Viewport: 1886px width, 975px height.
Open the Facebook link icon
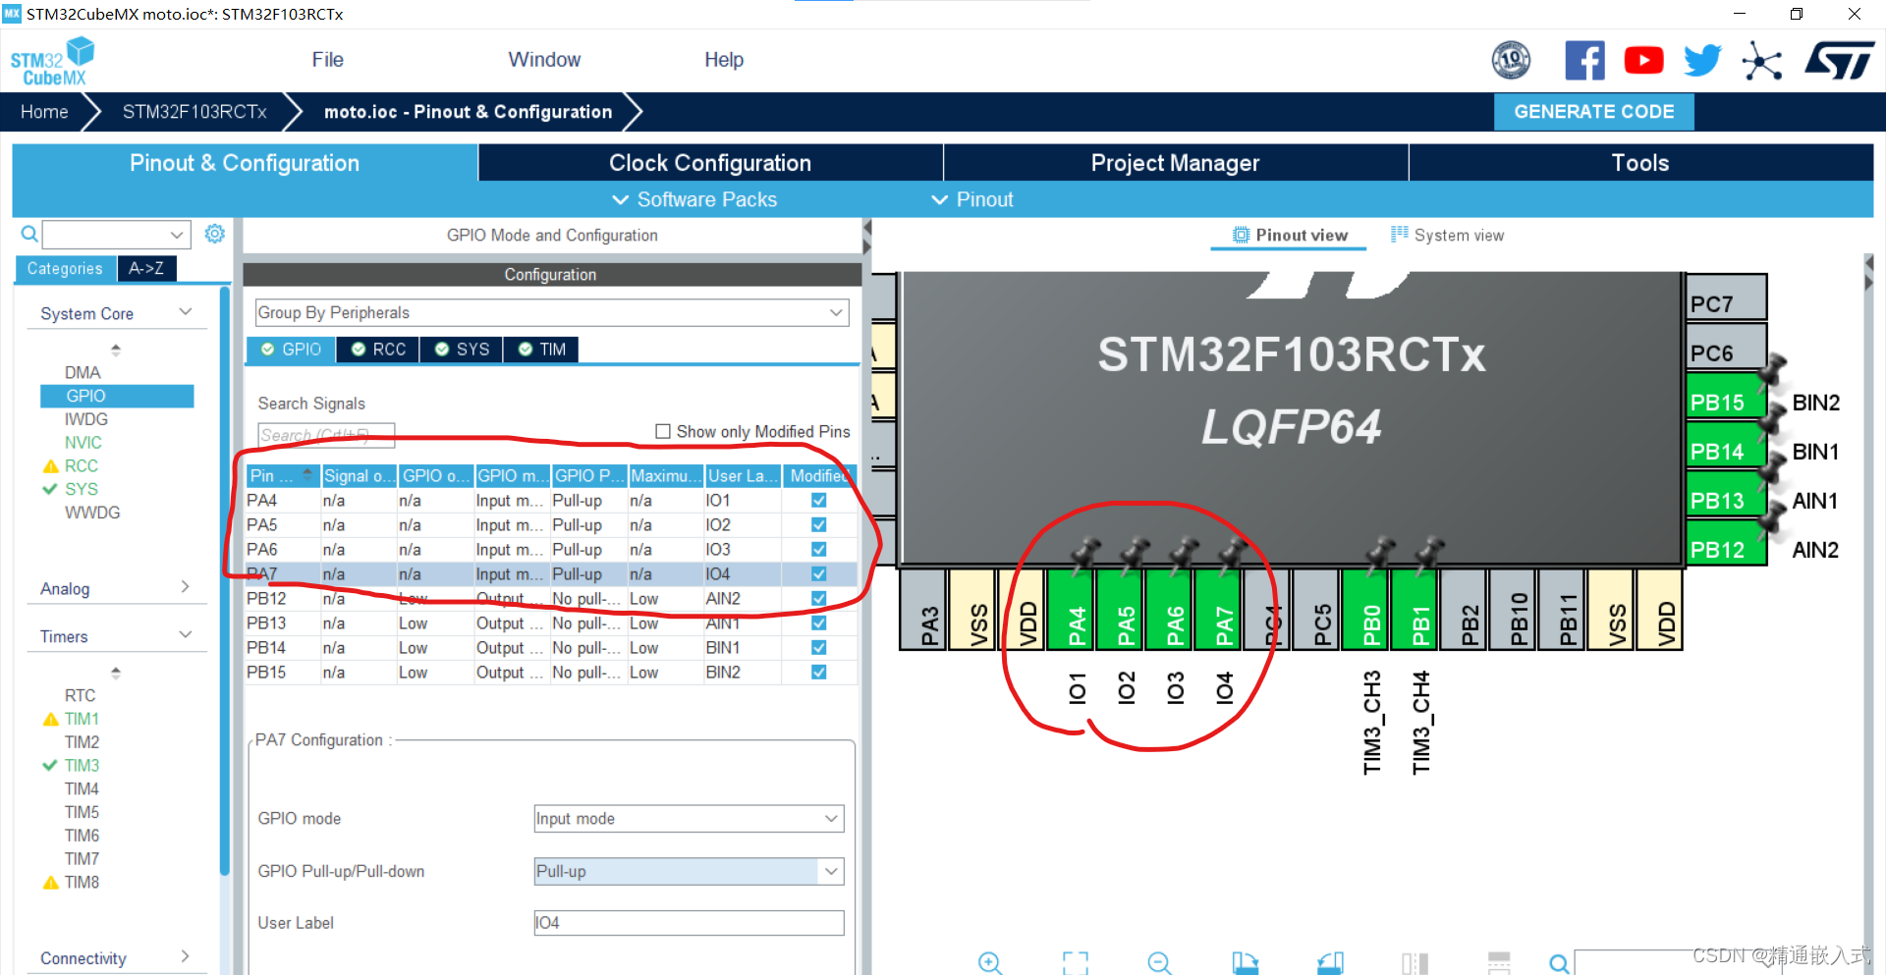[x=1584, y=61]
